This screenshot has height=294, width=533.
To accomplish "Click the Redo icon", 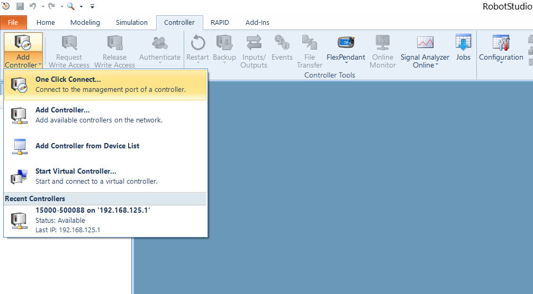I will tap(52, 6).
